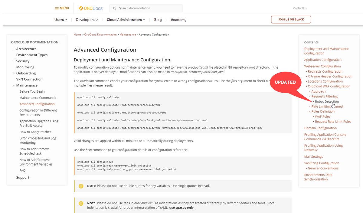363x213 pixels.
Task: Open the Academy page
Action: [178, 19]
